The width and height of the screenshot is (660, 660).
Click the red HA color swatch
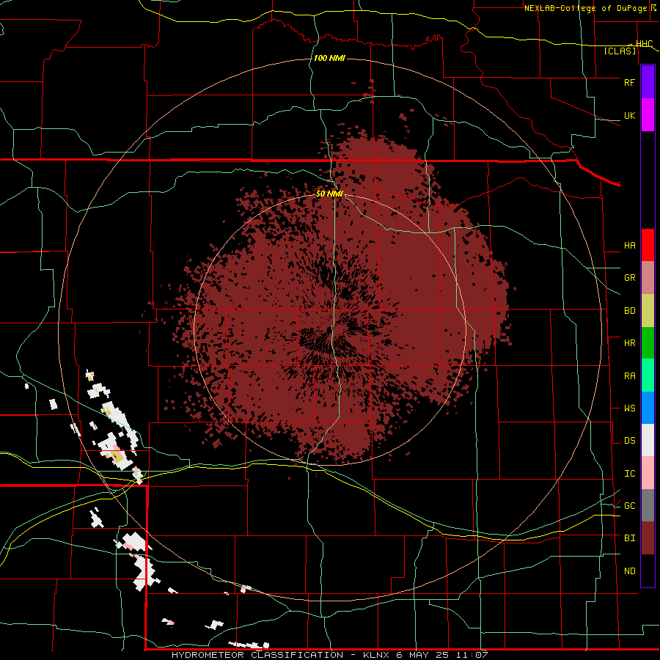[648, 245]
